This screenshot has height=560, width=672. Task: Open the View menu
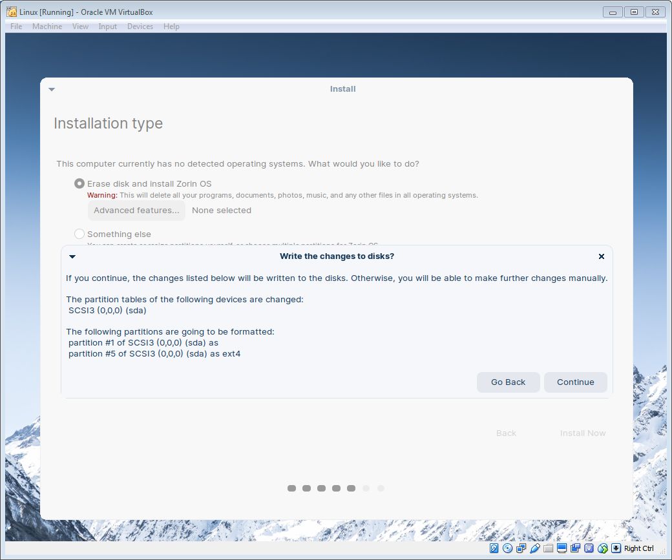point(80,26)
